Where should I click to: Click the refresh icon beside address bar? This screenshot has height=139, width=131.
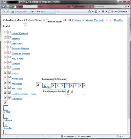click(x=88, y=7)
